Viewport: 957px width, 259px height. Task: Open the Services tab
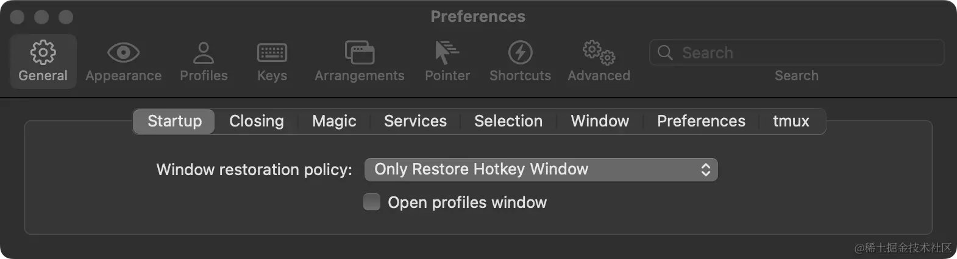(415, 121)
